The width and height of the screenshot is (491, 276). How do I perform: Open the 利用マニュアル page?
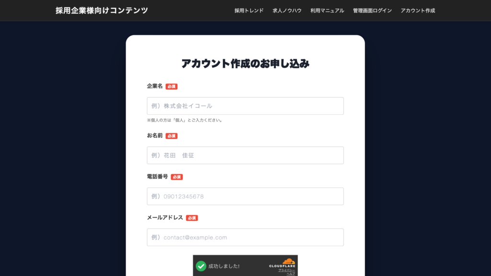[x=327, y=11]
